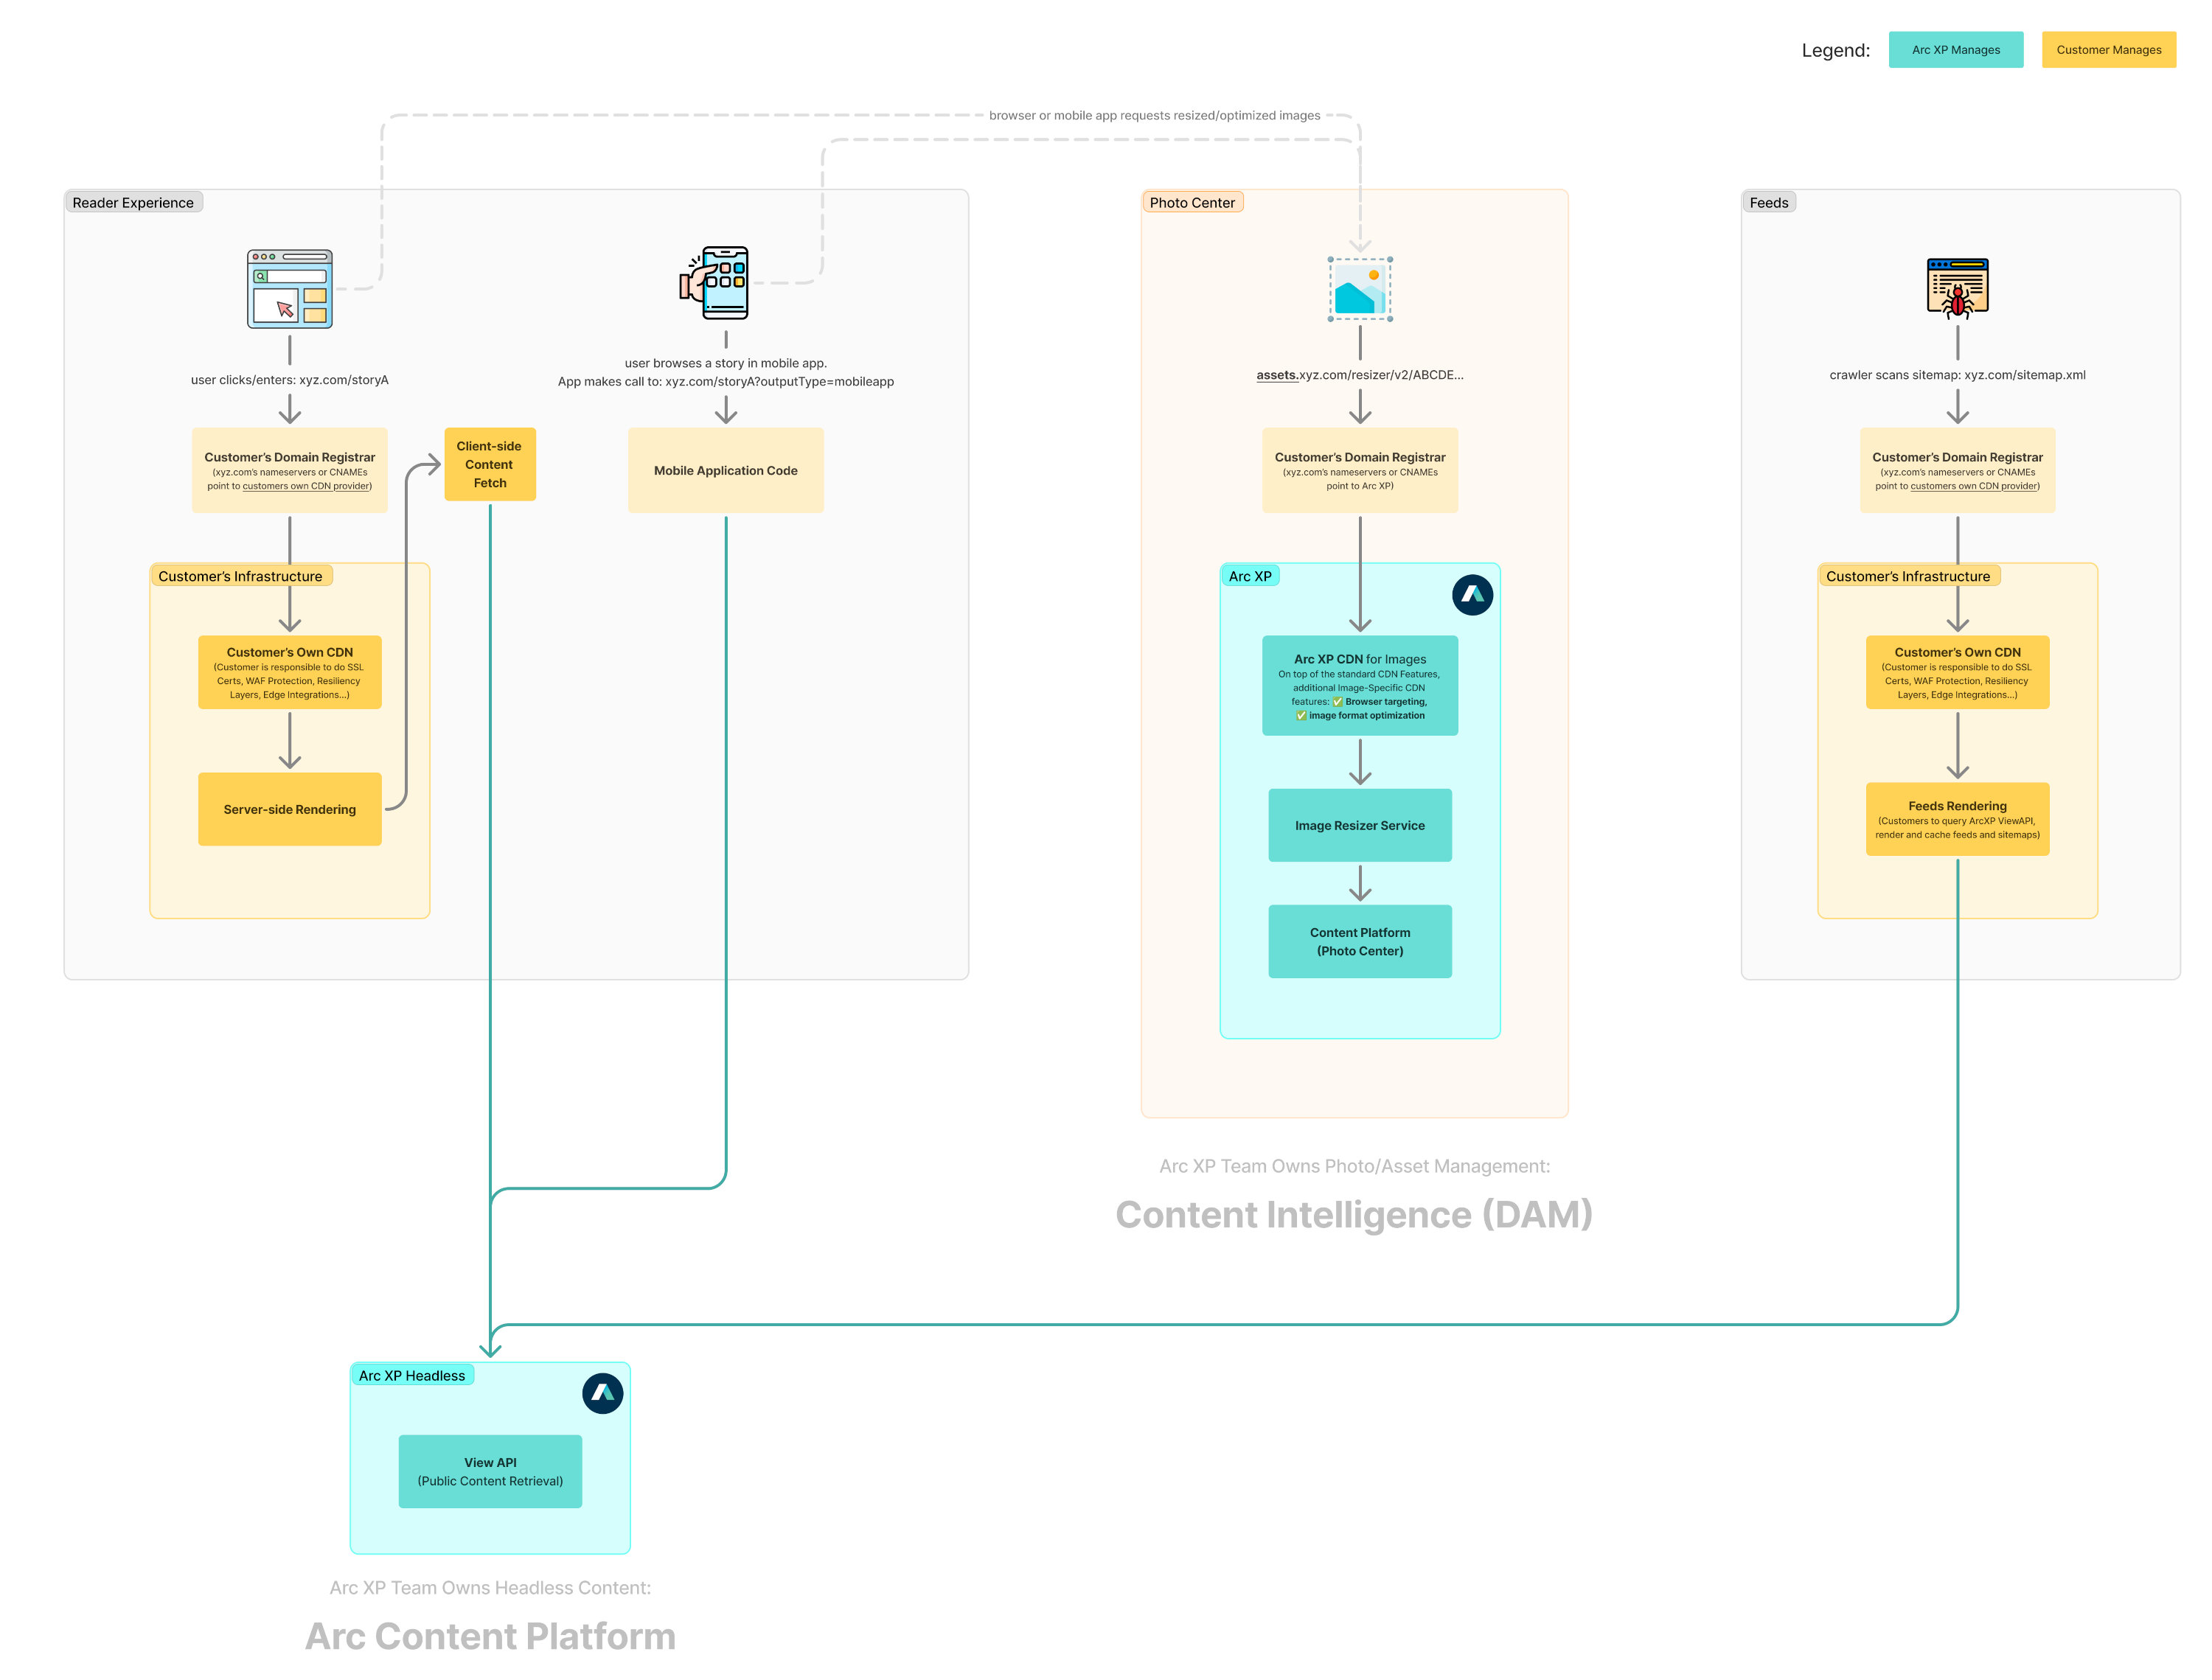Viewport: 2212px width, 1680px height.
Task: Click the Arc XP logo in Photo Center
Action: (x=1472, y=595)
